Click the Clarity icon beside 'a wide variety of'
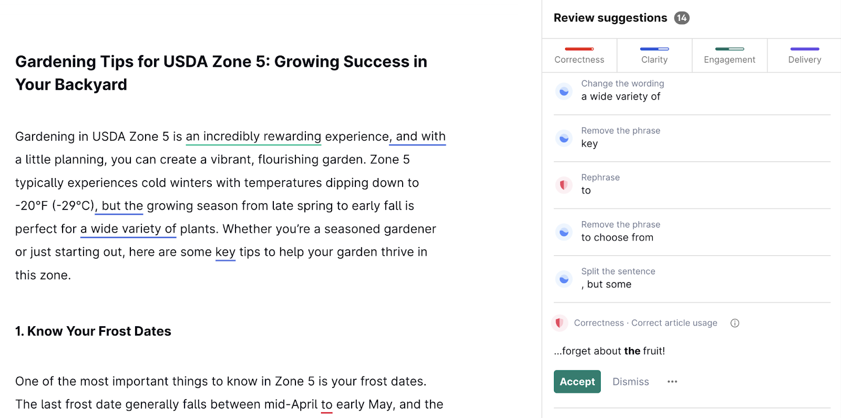 [563, 91]
